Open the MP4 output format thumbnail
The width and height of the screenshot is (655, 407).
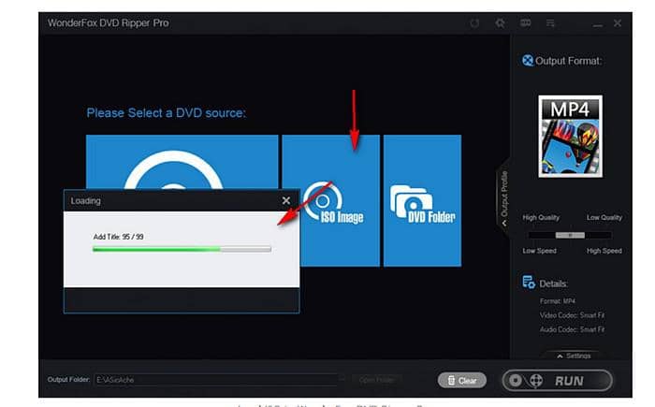(x=570, y=137)
